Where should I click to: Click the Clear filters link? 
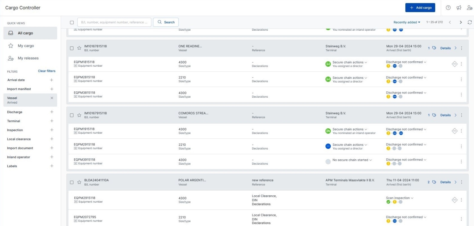46,71
